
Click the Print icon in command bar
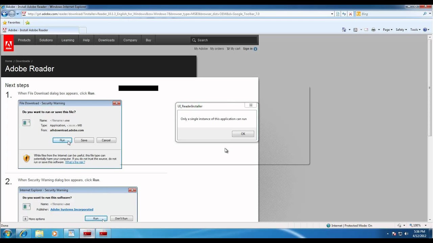click(373, 30)
